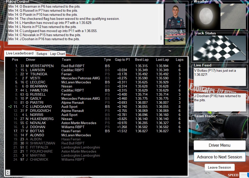The height and width of the screenshot is (178, 249).
Task: Select E FITTIPALDI row
Action: (96, 147)
